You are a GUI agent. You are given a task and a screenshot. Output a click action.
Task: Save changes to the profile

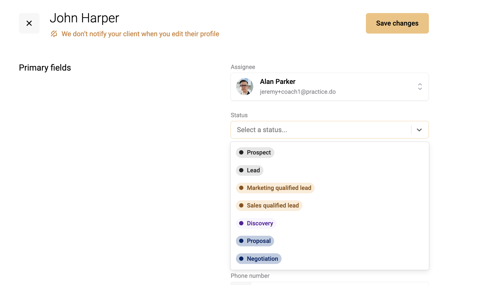[397, 23]
